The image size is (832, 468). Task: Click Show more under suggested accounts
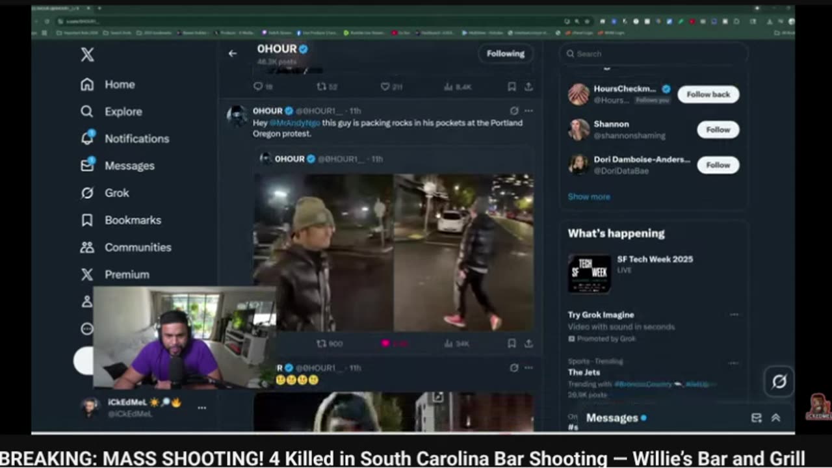(589, 196)
